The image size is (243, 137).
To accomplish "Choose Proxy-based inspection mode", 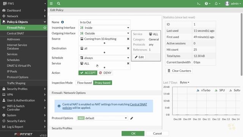I will click(103, 83).
